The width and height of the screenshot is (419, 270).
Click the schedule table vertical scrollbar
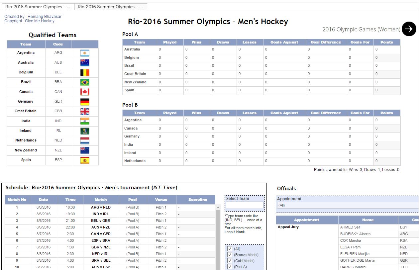point(218,239)
